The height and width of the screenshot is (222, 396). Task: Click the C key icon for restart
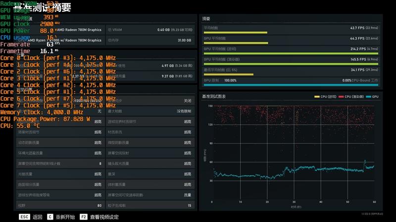[50, 217]
